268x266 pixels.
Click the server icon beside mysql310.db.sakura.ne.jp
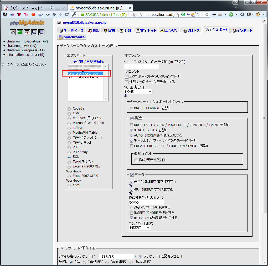(59, 23)
